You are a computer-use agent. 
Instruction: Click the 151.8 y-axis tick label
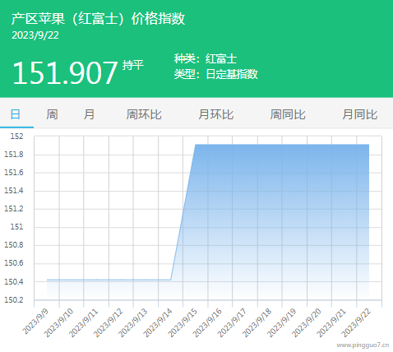14,155
